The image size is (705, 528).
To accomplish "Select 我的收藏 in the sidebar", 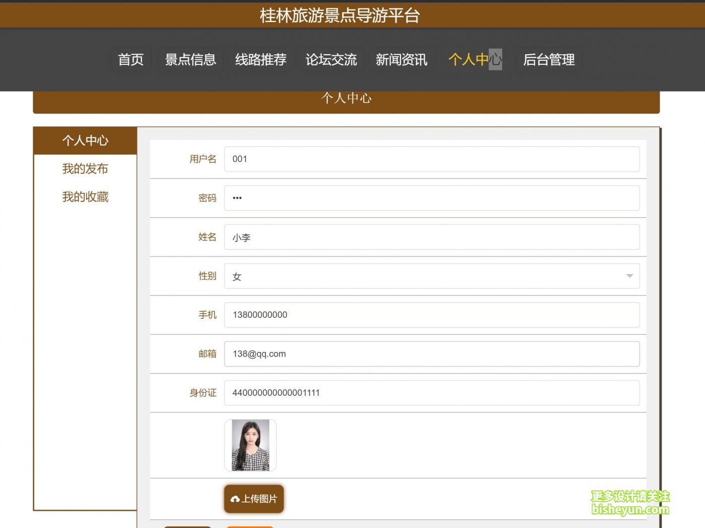I will click(x=85, y=197).
